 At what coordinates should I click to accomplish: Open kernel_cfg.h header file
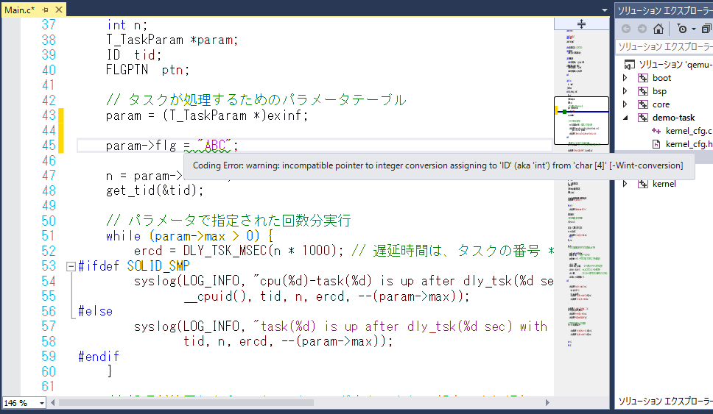pos(688,143)
